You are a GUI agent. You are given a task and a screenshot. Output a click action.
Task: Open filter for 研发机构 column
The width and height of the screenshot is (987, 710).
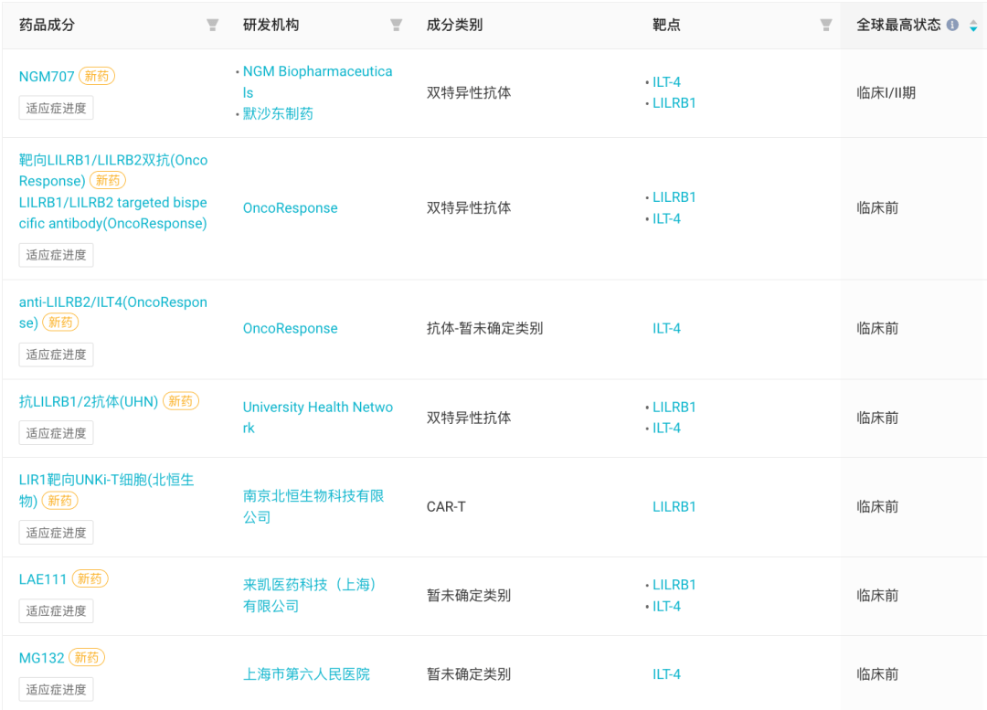(396, 26)
